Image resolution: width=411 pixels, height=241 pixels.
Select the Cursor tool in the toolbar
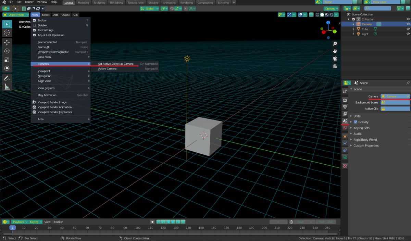coord(7,33)
